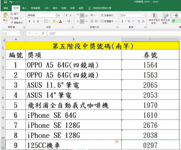Increase the indent
The height and width of the screenshot is (150, 181).
click(96, 21)
